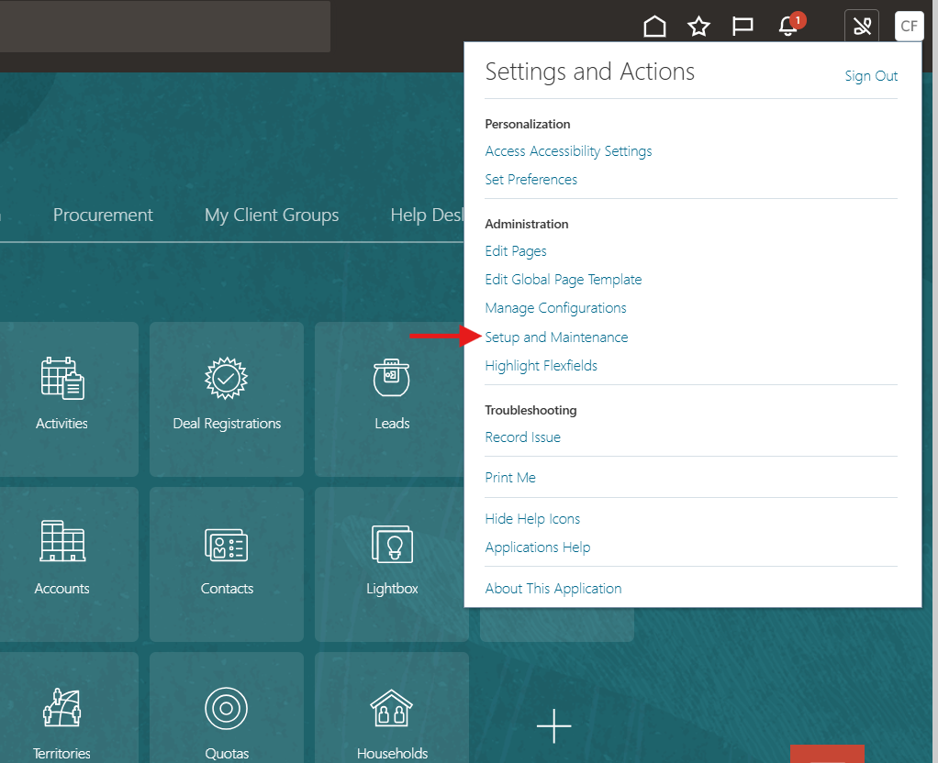The image size is (938, 763).
Task: Open the Notifications bell icon
Action: click(x=787, y=27)
